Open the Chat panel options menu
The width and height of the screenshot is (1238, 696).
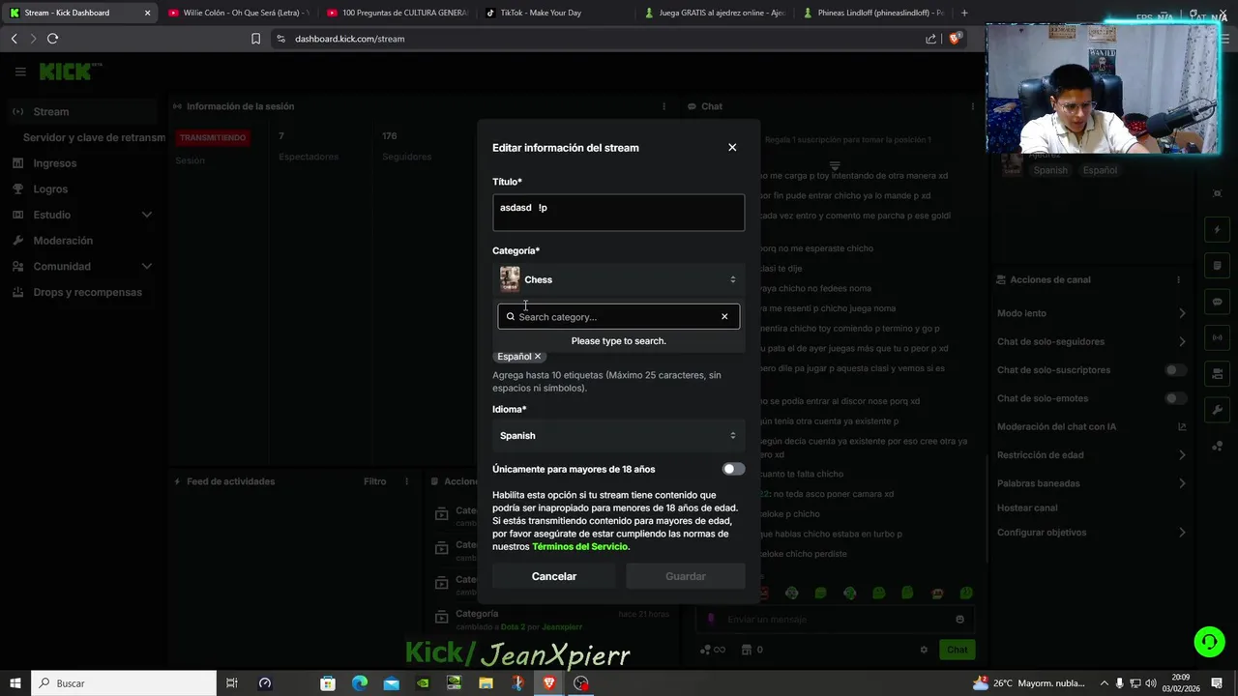coord(972,106)
